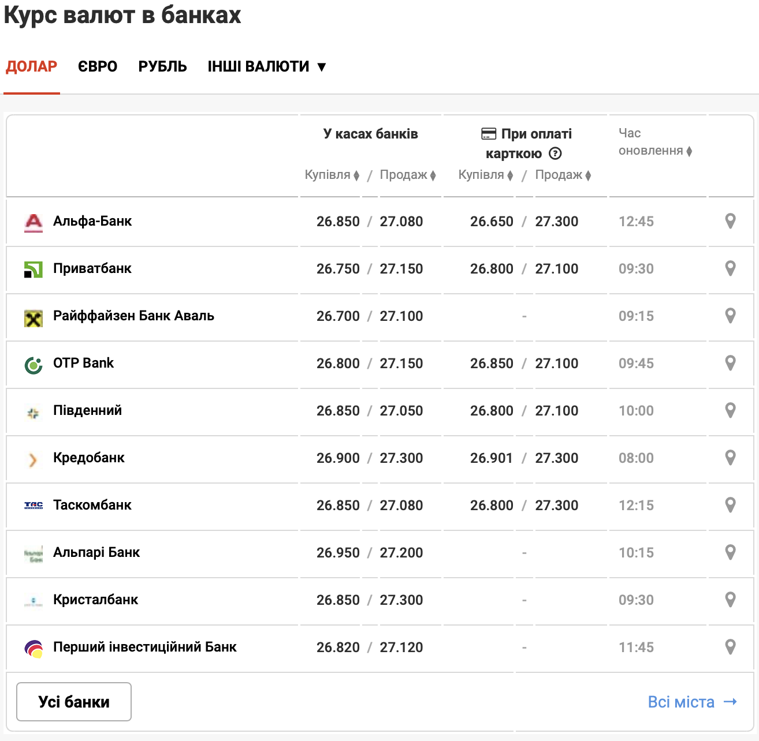Click the Перший інвестиційний Банк map pin
This screenshot has height=741, width=759.
click(x=730, y=647)
